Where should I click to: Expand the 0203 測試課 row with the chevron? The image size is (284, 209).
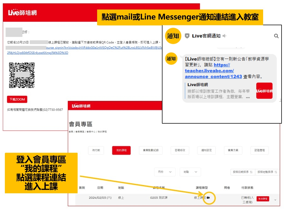pos(275,200)
